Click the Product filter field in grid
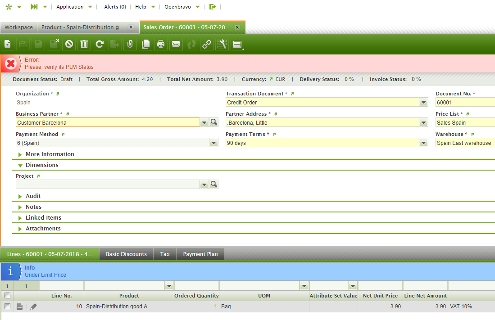Viewport: 495px width, 320px height. click(x=125, y=286)
